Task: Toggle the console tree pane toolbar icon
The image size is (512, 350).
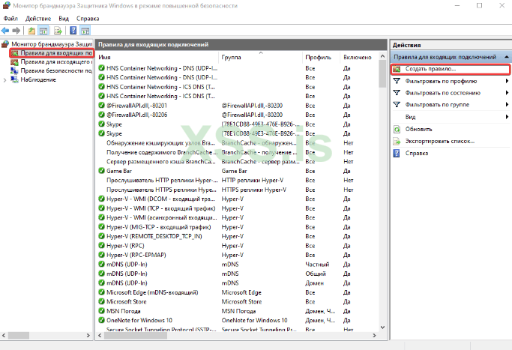Action: 43,31
